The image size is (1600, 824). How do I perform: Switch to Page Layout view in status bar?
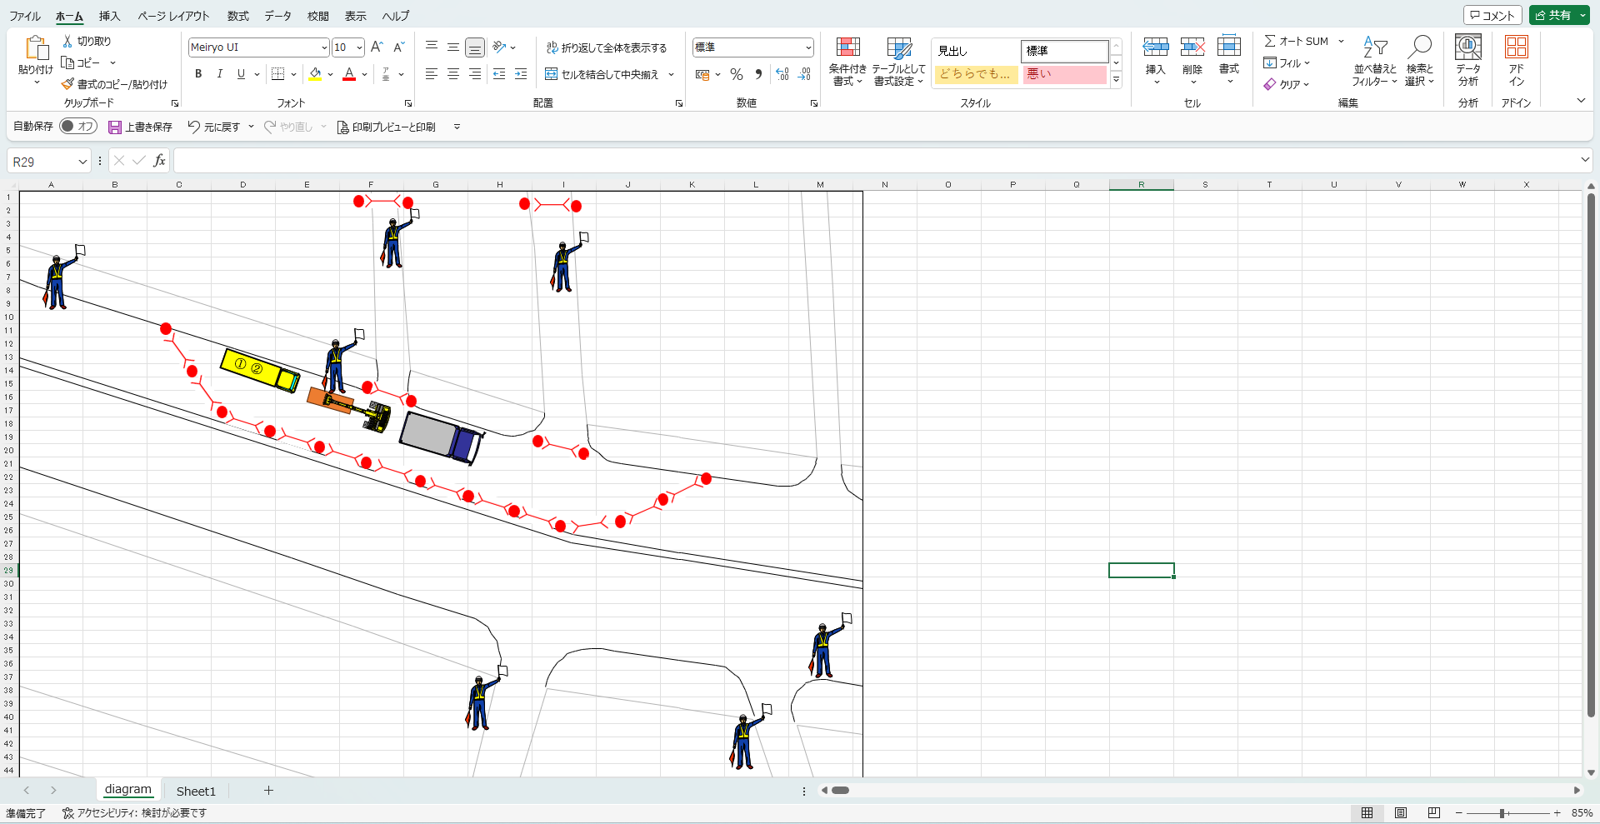pyautogui.click(x=1401, y=813)
